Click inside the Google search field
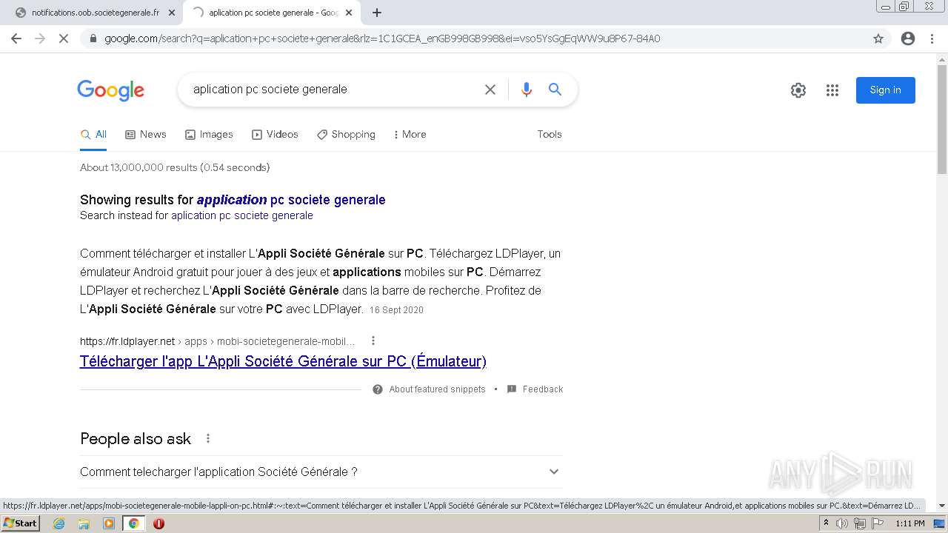The width and height of the screenshot is (948, 533). click(x=333, y=90)
